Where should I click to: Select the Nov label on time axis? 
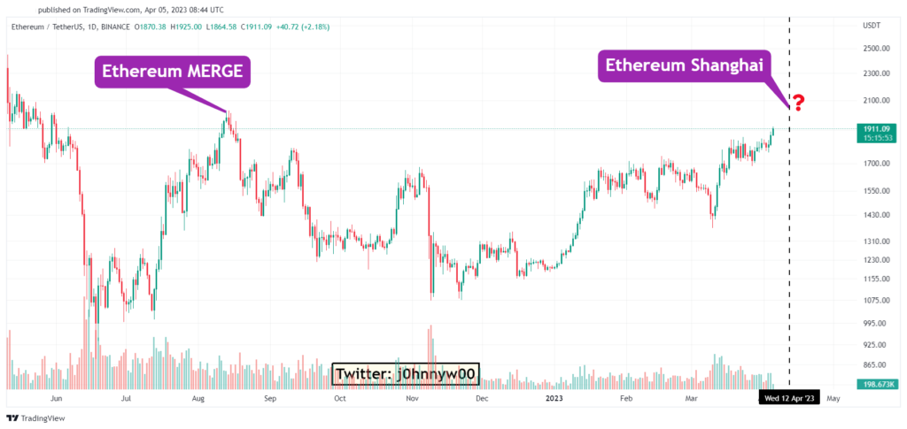click(x=411, y=399)
